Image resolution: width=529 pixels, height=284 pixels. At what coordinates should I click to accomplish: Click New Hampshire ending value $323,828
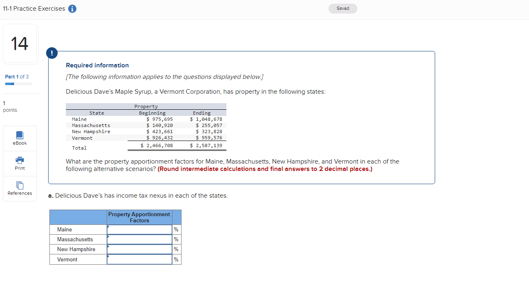click(x=209, y=132)
